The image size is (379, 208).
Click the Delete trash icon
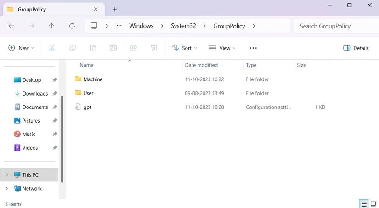154,48
